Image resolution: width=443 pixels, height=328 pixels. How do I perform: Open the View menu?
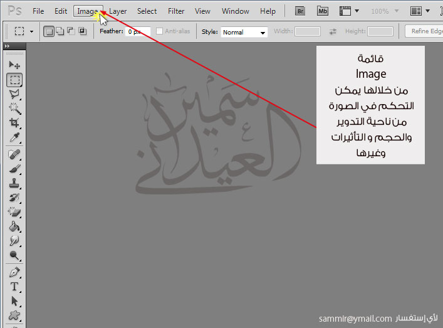pyautogui.click(x=202, y=11)
